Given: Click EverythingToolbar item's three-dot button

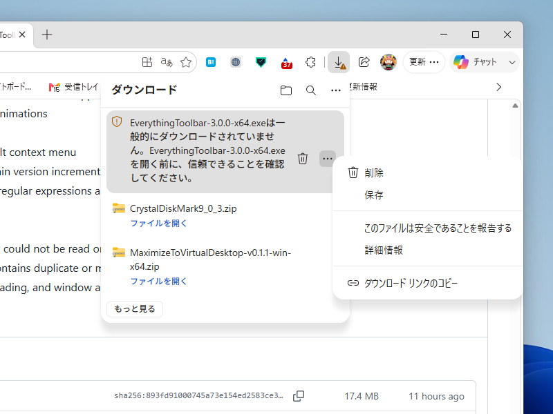Looking at the screenshot, I should coord(327,159).
